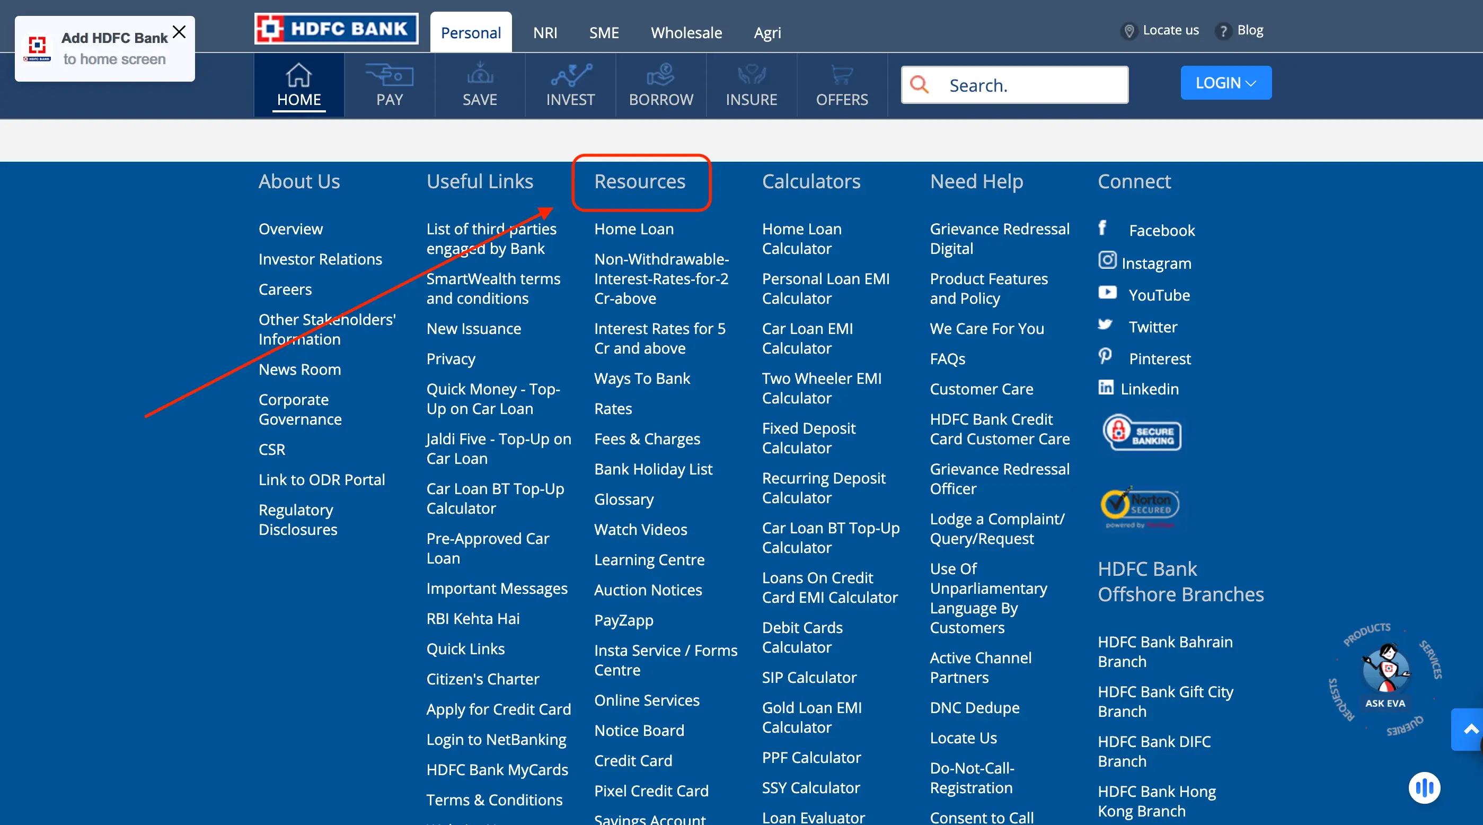Open the We Care For You link

[986, 328]
